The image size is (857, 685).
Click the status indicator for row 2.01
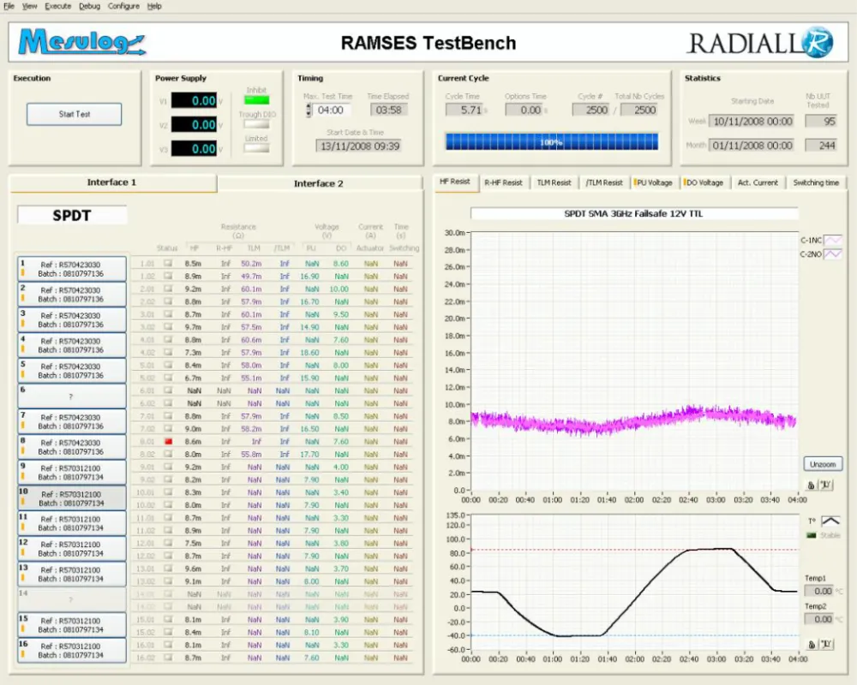[x=168, y=289]
